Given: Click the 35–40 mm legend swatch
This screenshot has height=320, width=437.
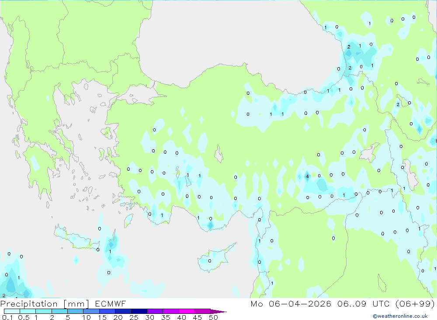Looking at the screenshot, I should (x=171, y=311).
